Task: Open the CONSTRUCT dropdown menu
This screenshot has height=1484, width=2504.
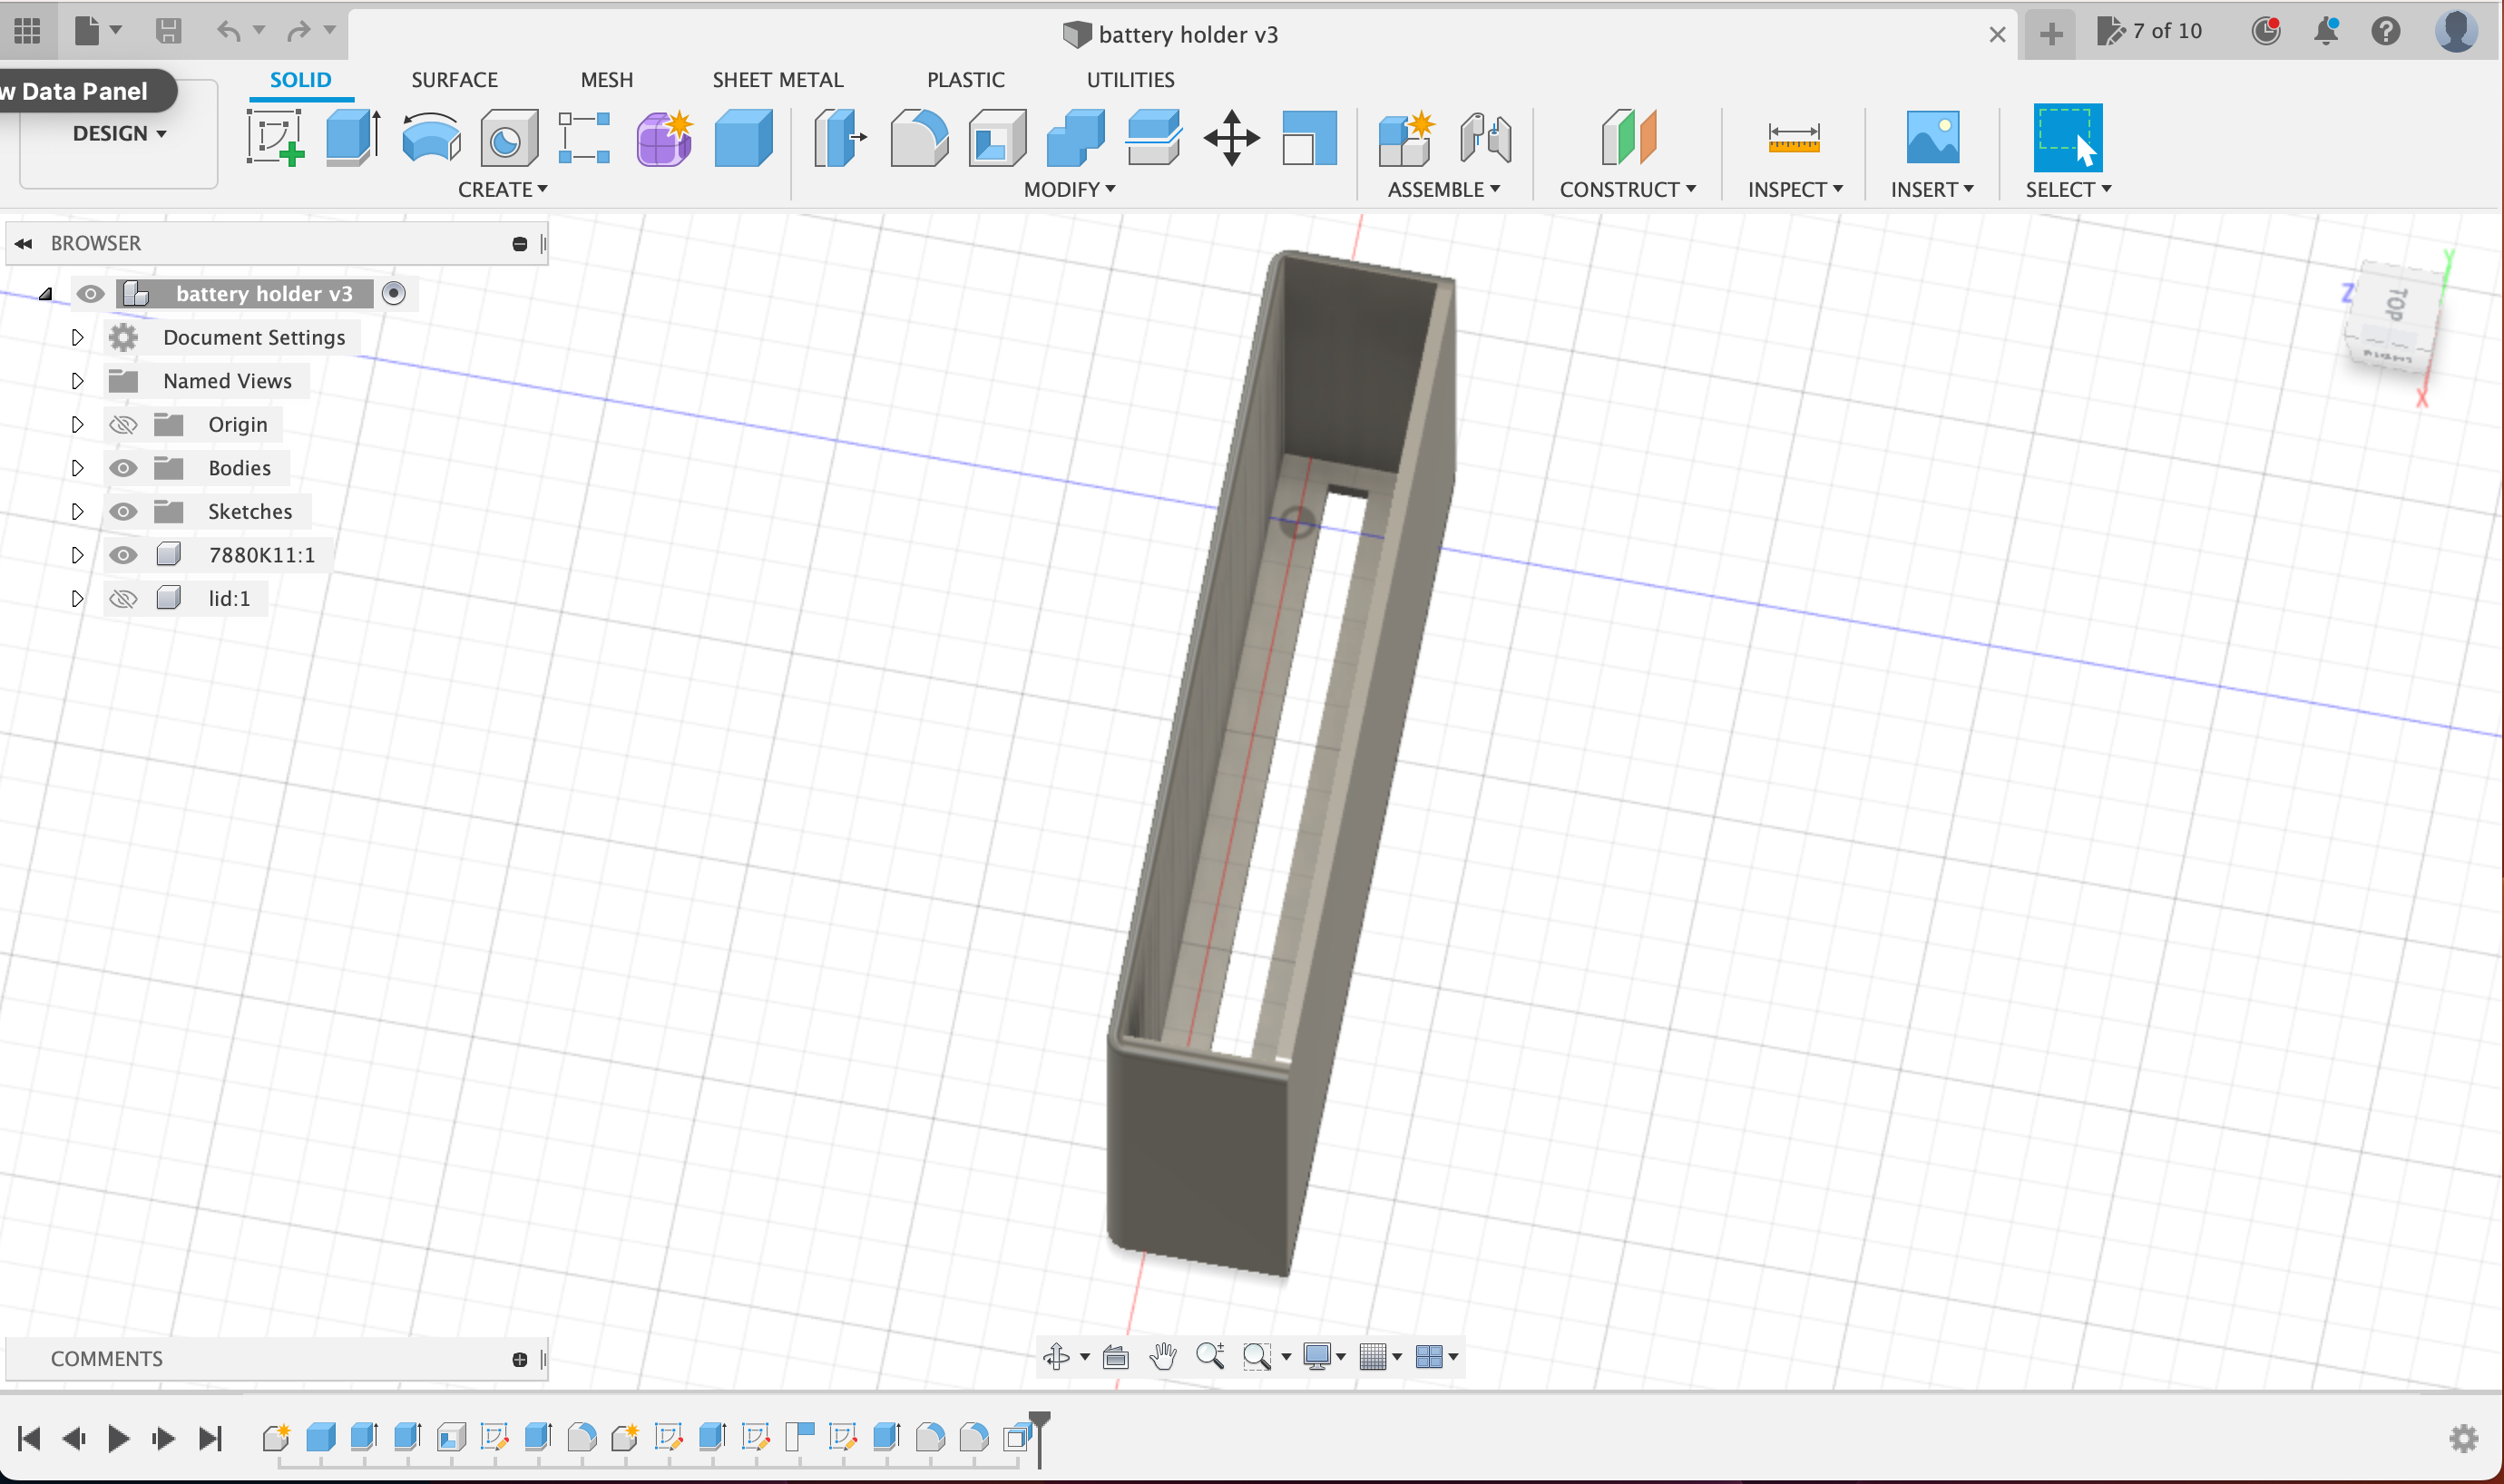Action: point(1627,189)
